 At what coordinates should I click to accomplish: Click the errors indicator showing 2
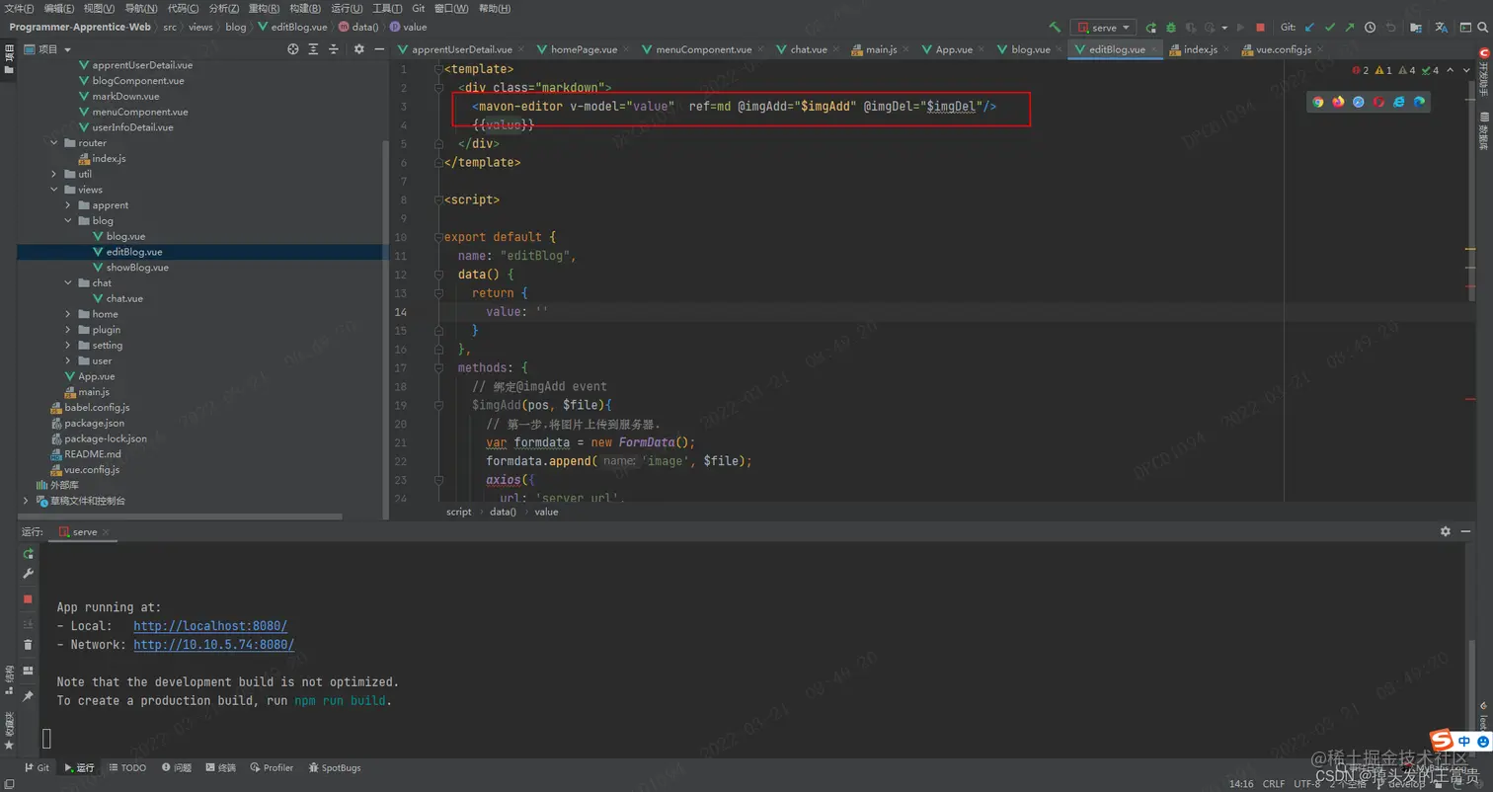[1361, 70]
